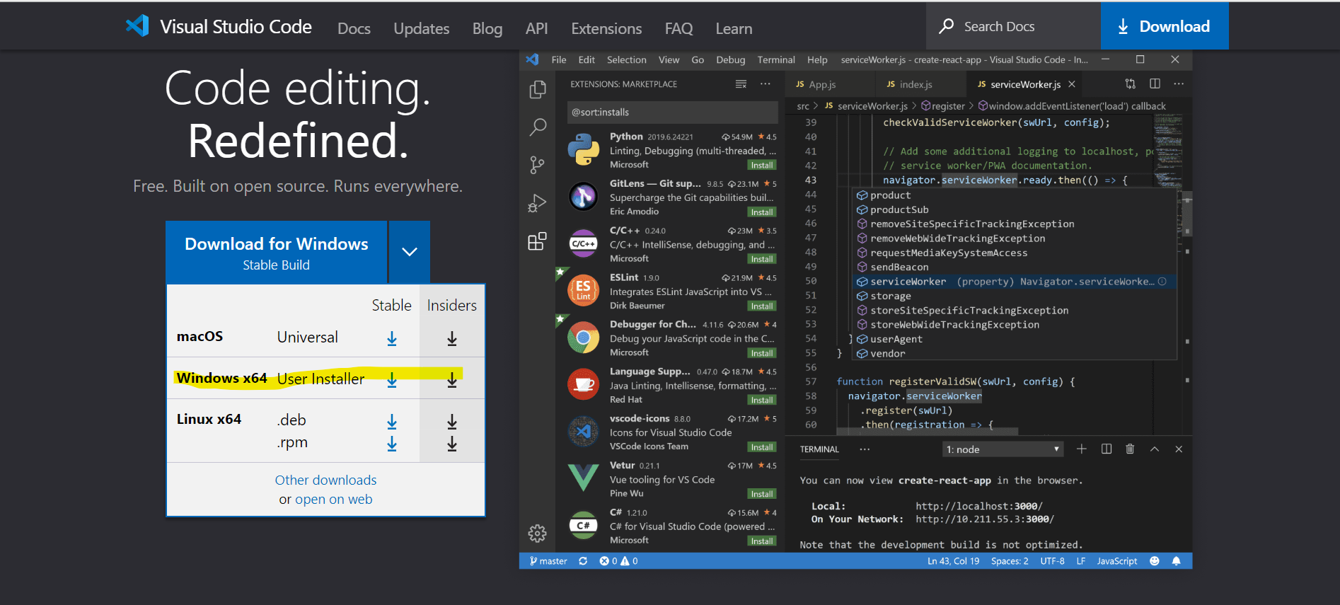The image size is (1340, 605).
Task: Open the Extensions page
Action: coord(606,28)
